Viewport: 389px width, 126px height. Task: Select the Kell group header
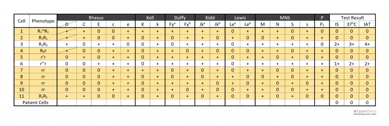click(150, 18)
